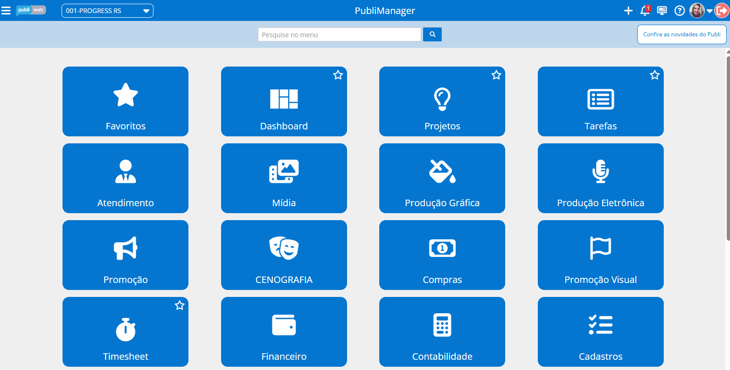Open the Promoção megaphone tile
The image size is (730, 370).
(x=125, y=255)
